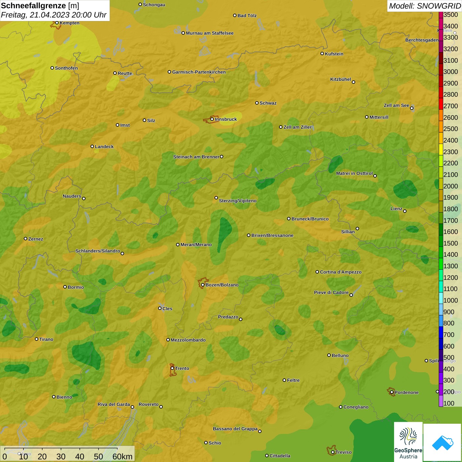Select the Steinach am Brenner label
462x462 pixels.
click(x=196, y=157)
